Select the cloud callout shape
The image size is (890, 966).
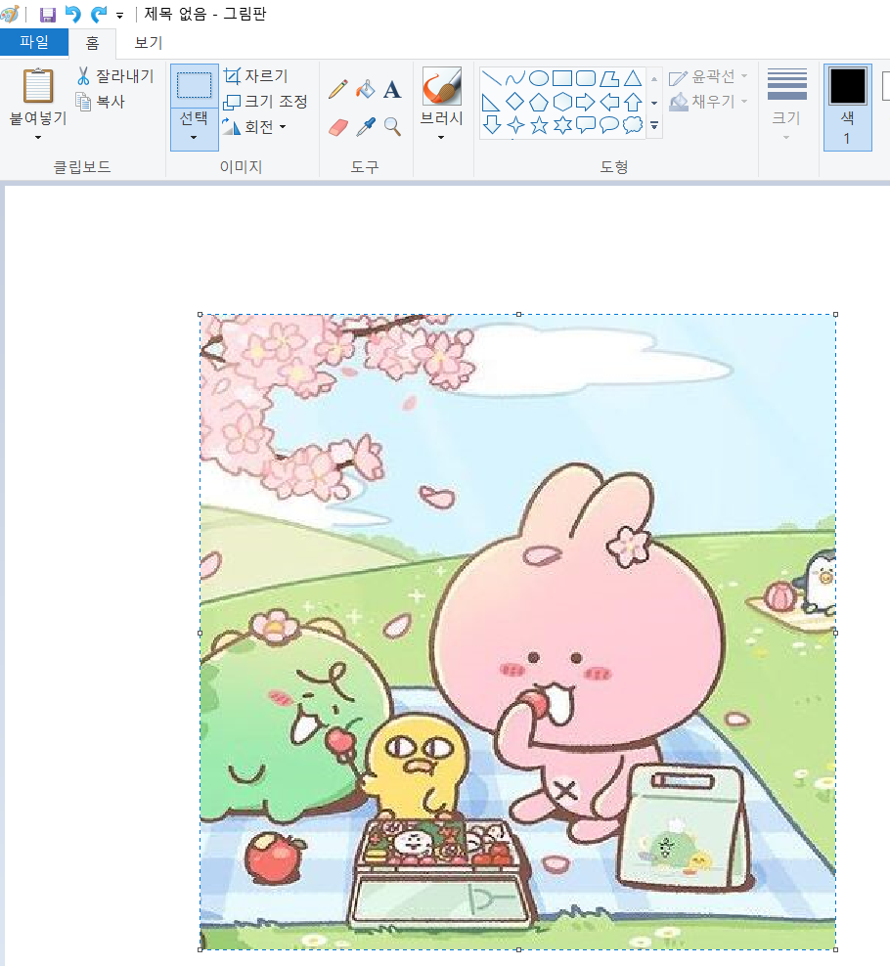[633, 125]
